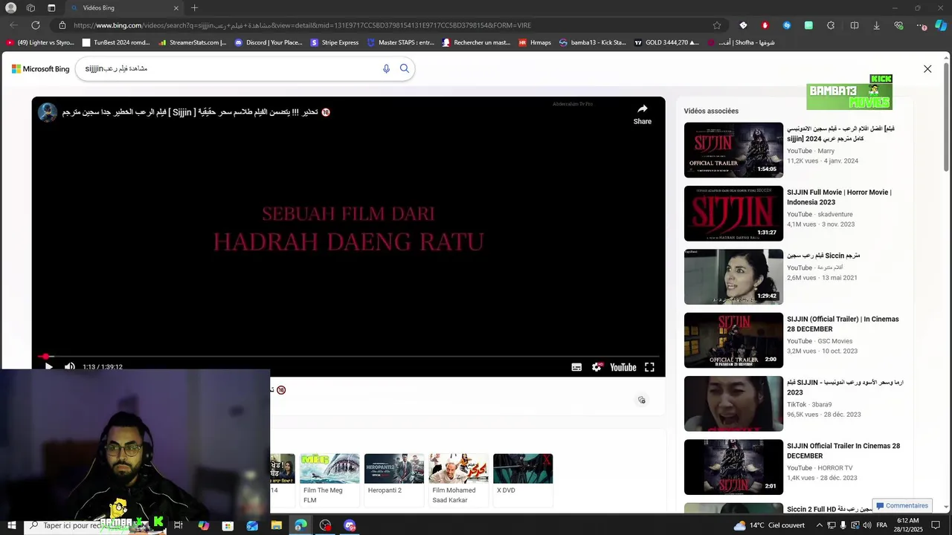The height and width of the screenshot is (535, 952).
Task: Toggle subtitles in the video player
Action: pyautogui.click(x=576, y=367)
